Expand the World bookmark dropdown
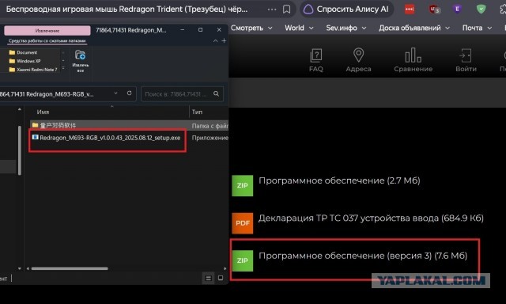The height and width of the screenshot is (304, 506). (x=299, y=28)
